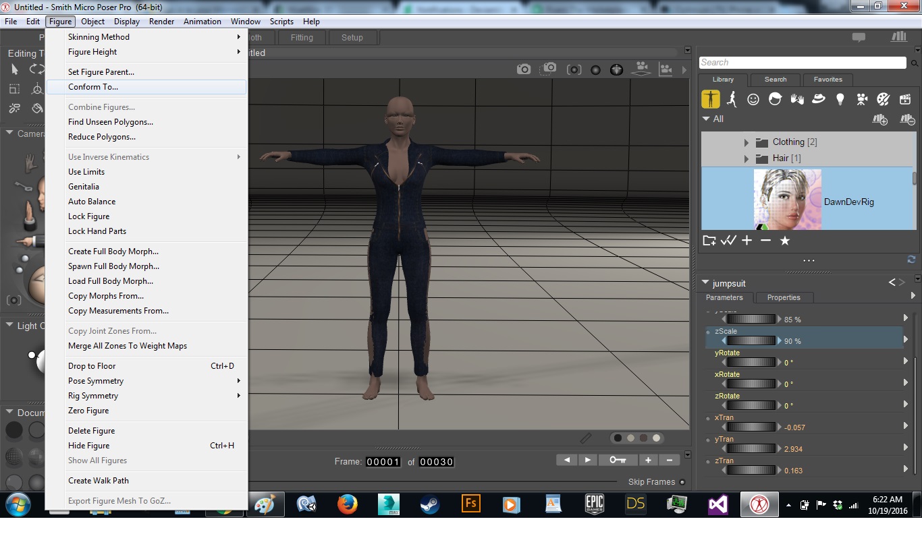Screen dimensions: 922x534
Task: Open the Poses category in Library
Action: [x=732, y=99]
